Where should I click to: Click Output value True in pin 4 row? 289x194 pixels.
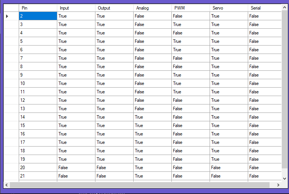114,33
